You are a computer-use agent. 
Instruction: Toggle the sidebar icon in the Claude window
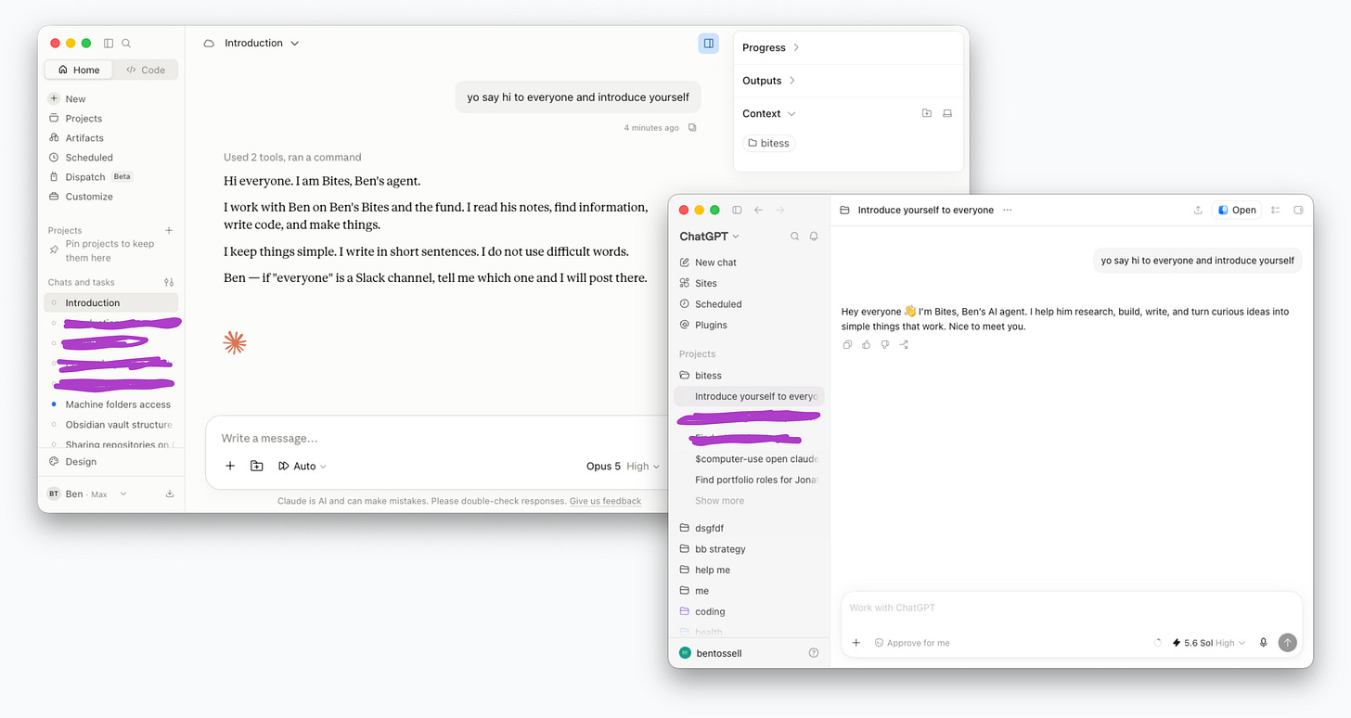coord(109,43)
